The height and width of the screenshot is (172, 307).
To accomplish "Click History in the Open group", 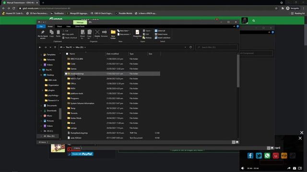I will (147, 38).
